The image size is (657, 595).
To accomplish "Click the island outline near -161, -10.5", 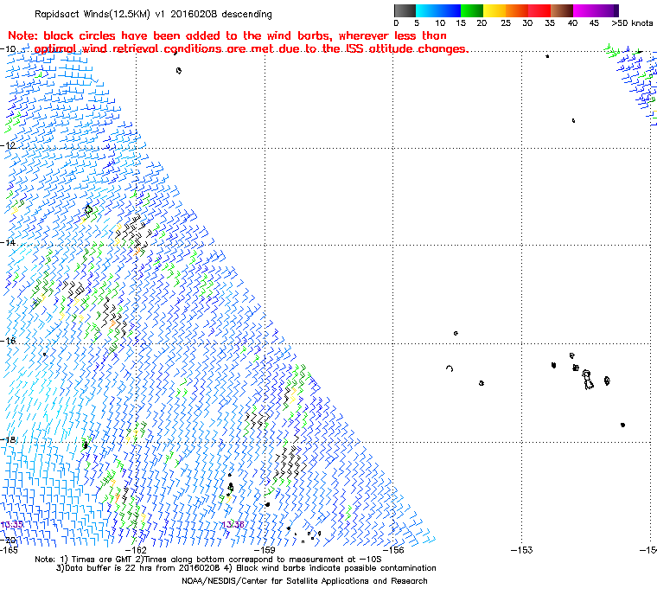I will (x=179, y=70).
